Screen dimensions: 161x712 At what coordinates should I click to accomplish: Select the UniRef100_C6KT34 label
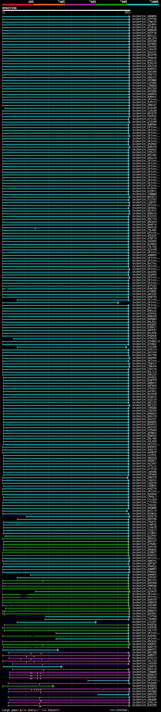pos(144,369)
